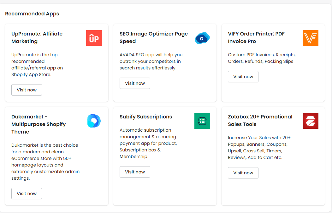Screen dimensions: 332x213
Task: Click the Dukamarket description text
Action: [x=45, y=161]
